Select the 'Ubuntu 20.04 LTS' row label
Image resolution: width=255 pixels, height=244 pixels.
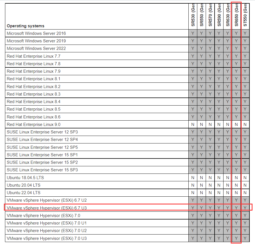24,185
